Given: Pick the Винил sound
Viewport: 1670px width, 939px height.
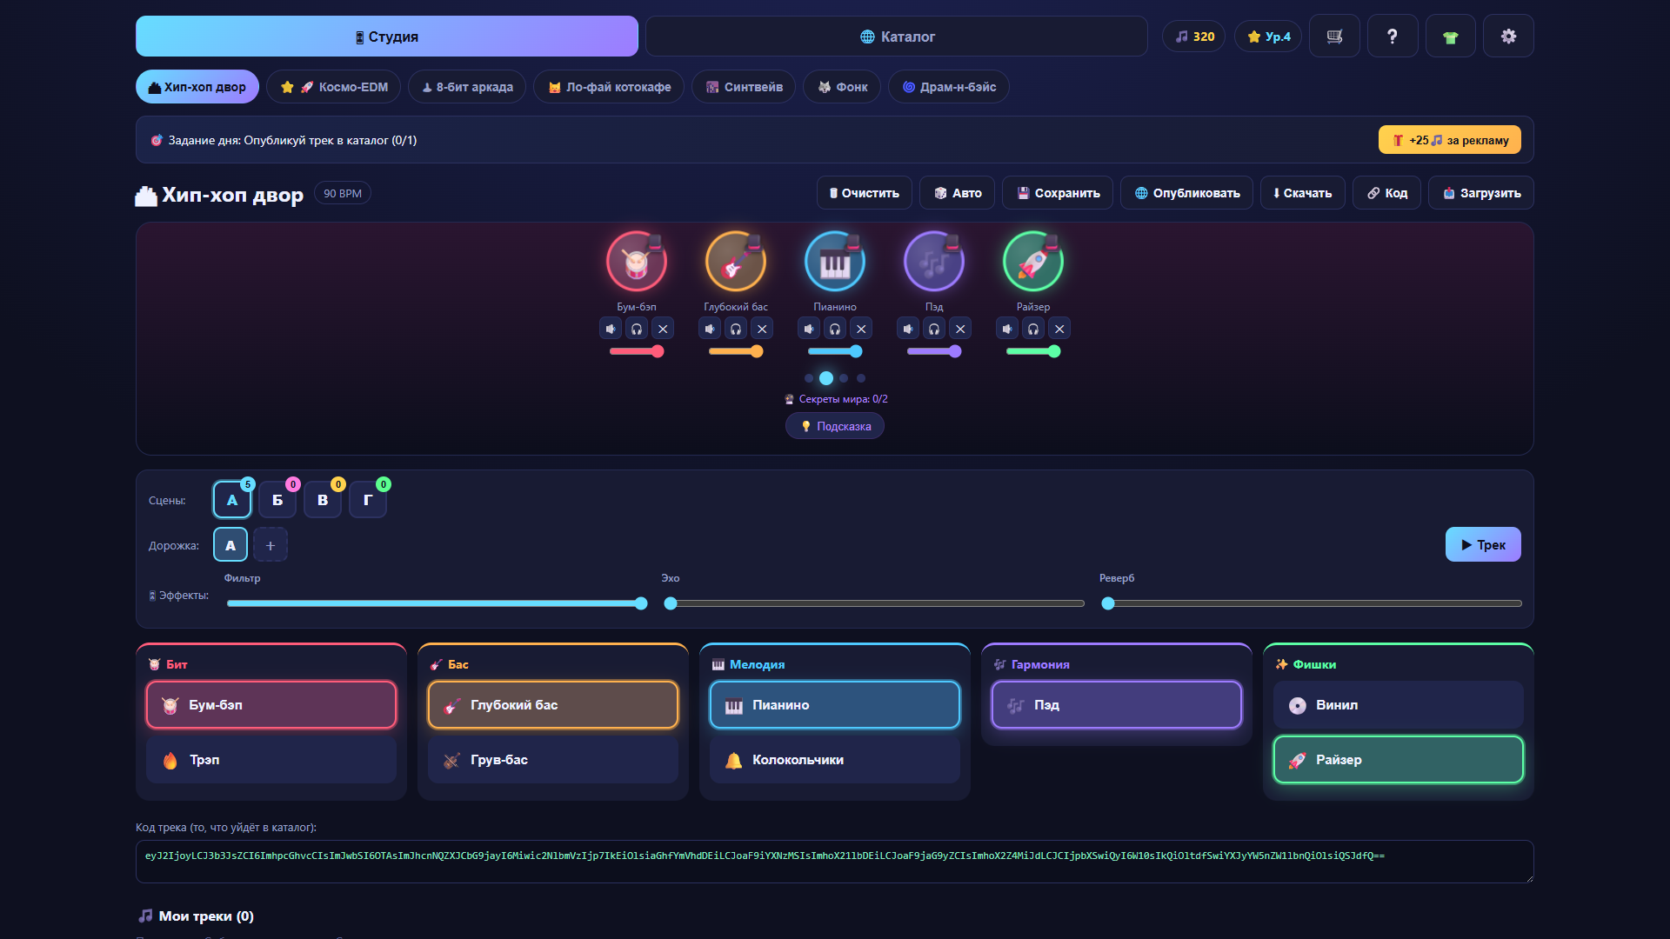Looking at the screenshot, I should point(1399,705).
